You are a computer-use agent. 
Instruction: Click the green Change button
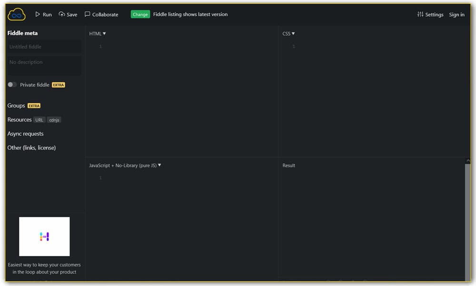click(x=140, y=14)
